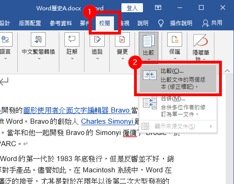Click the 語言 language icon
This screenshot has height=184, width=234.
[x=5, y=40]
